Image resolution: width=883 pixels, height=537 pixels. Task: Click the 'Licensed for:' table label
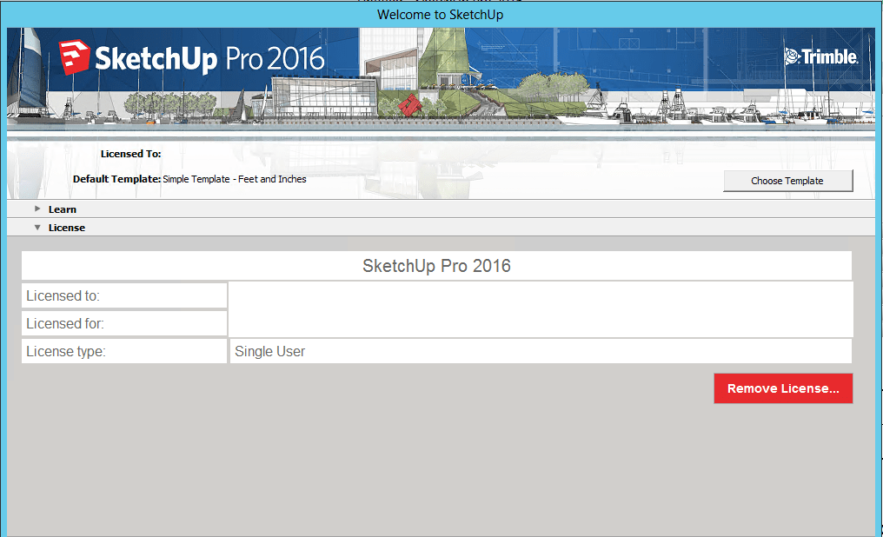coord(65,323)
